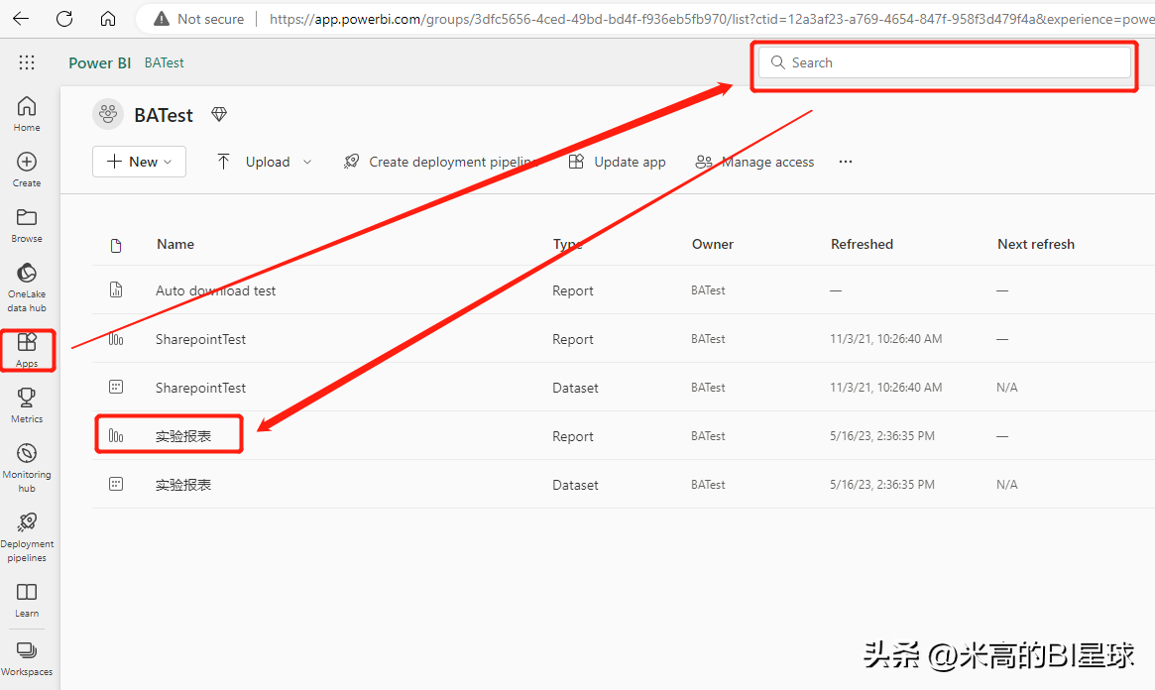Viewport: 1155px width, 690px height.
Task: Click 5/16/23 refreshed time in 实验报表 report row
Action: [x=881, y=436]
